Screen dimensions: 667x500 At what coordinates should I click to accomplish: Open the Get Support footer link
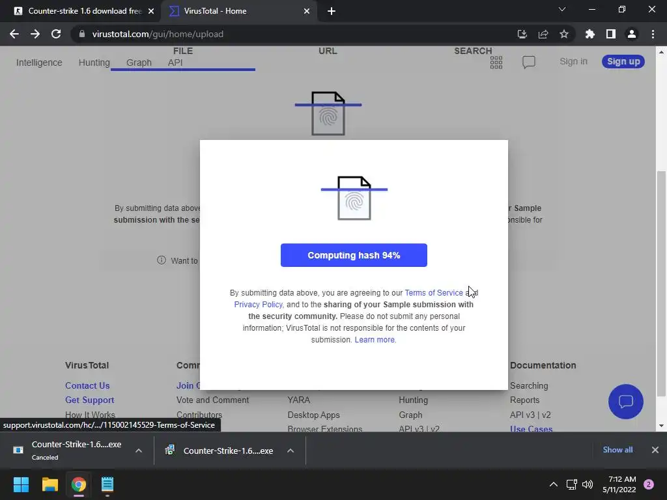coord(90,400)
